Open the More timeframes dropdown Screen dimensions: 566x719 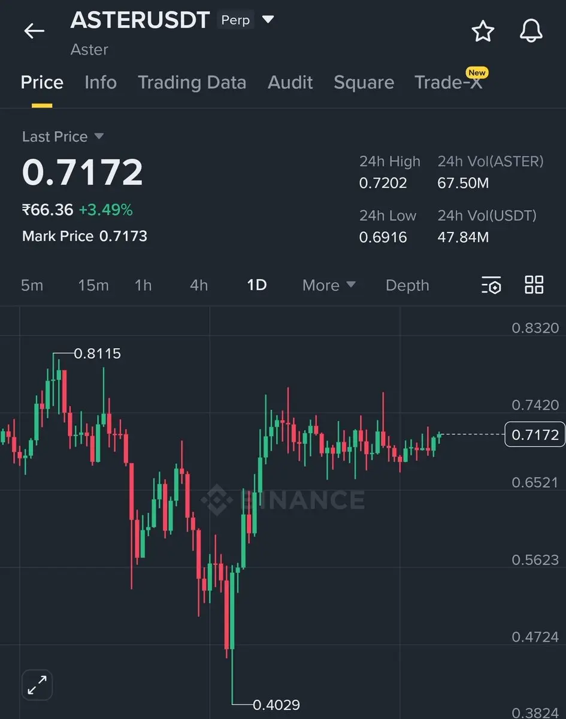[x=329, y=285]
